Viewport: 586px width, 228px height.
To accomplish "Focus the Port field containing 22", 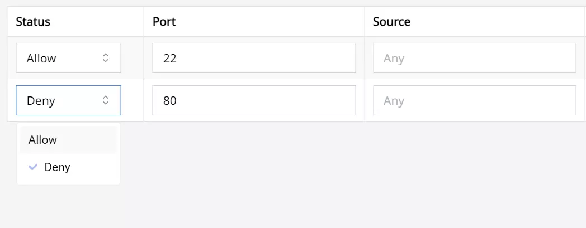I will pos(254,58).
